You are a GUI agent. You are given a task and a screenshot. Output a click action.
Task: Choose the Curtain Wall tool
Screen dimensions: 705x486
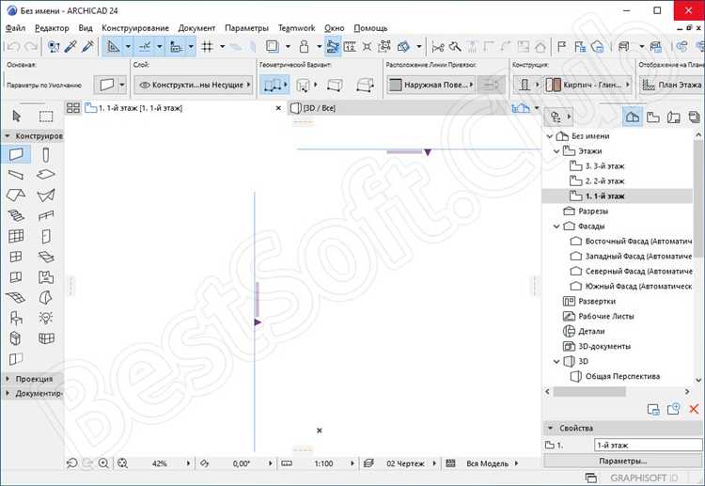point(16,236)
